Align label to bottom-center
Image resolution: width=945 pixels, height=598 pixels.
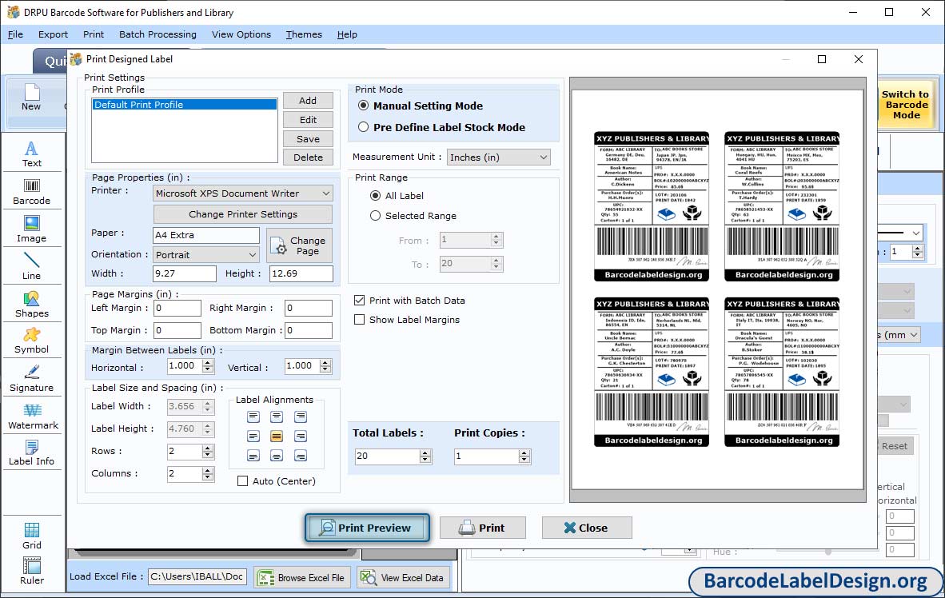(277, 456)
